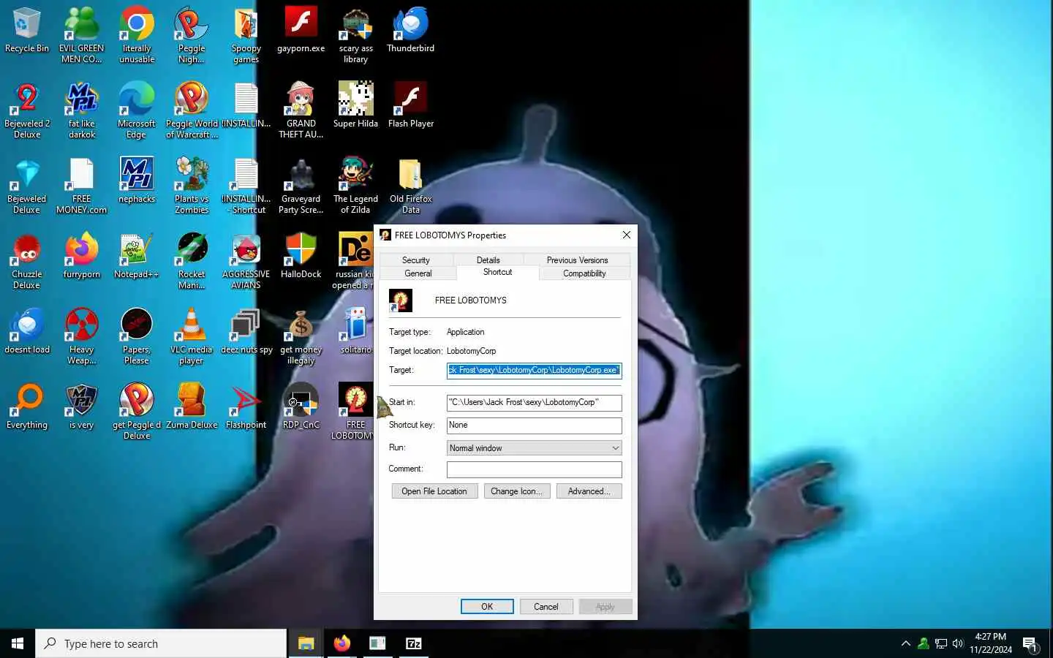1053x658 pixels.
Task: Select the Flashpoint desktop icon
Action: coord(246,406)
